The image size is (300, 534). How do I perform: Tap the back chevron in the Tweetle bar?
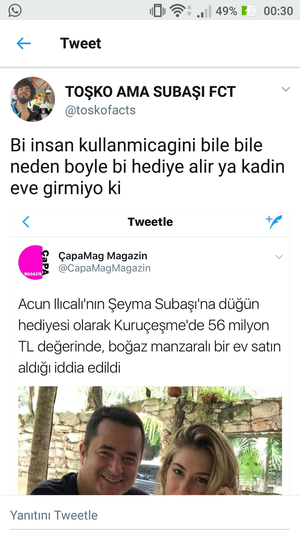click(x=26, y=222)
